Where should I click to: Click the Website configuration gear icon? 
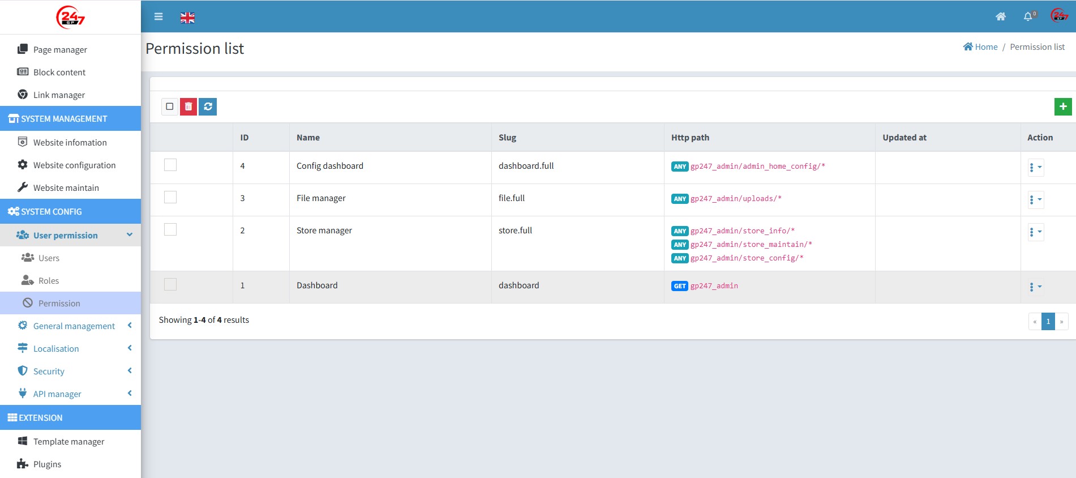(x=23, y=164)
